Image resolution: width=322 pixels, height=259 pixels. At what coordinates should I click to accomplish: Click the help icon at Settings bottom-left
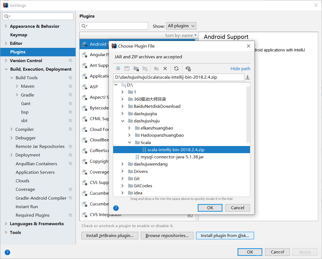[x=7, y=252]
